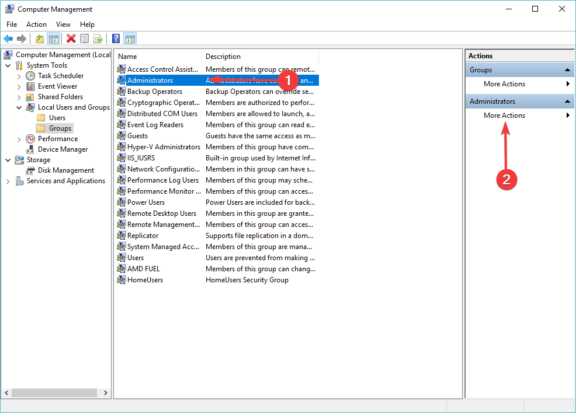Select the Administrators group row
The height and width of the screenshot is (413, 576).
pyautogui.click(x=217, y=80)
